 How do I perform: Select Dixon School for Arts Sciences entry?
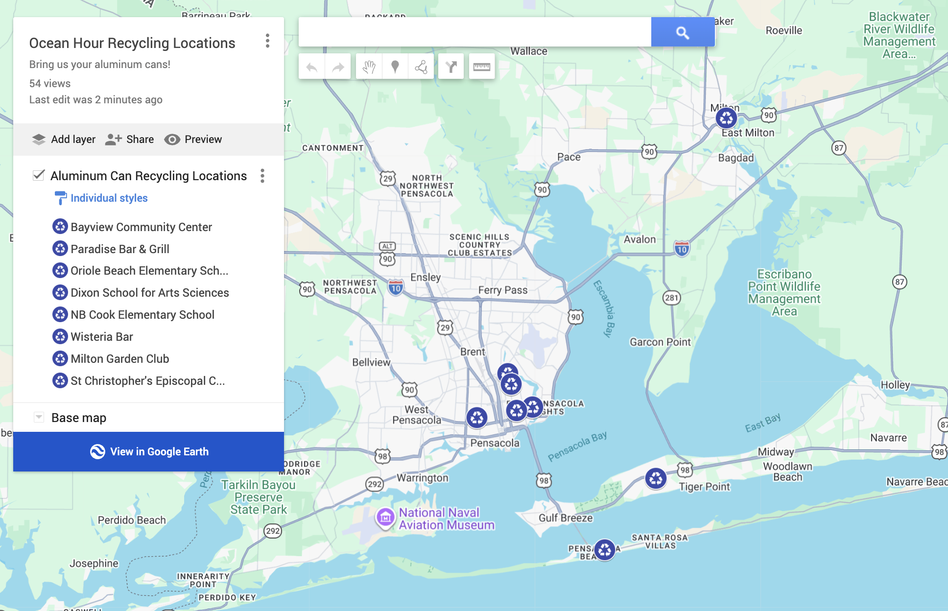click(x=150, y=293)
